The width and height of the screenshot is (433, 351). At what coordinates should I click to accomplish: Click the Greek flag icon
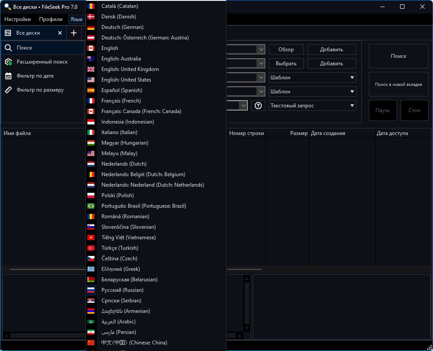tap(91, 269)
